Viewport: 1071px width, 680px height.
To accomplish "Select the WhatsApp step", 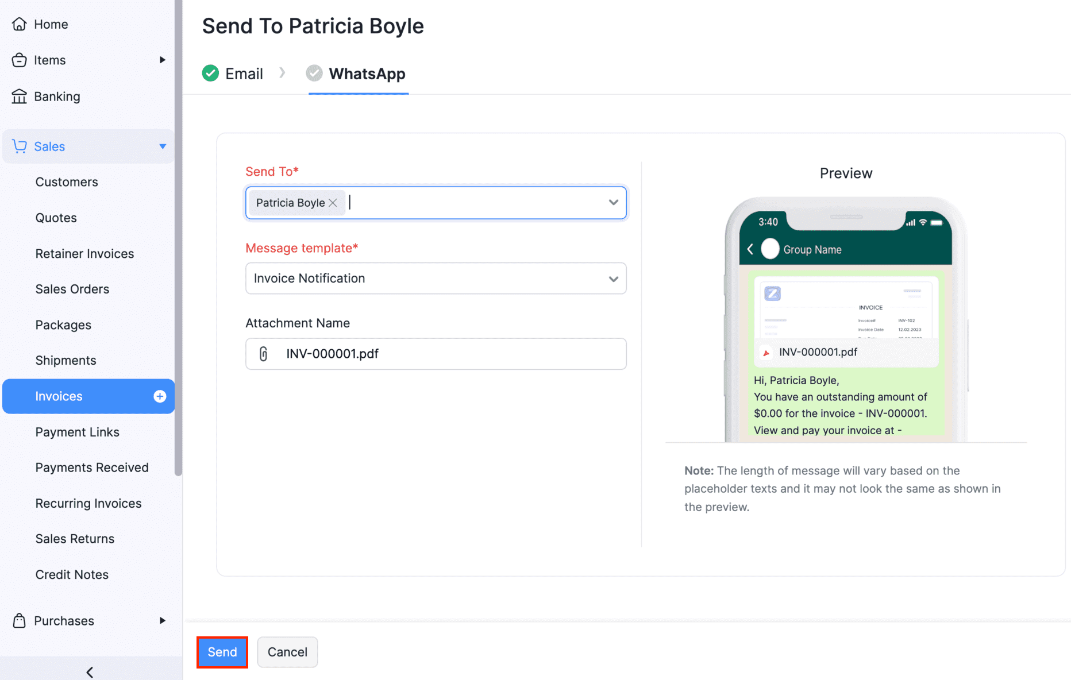I will point(367,74).
